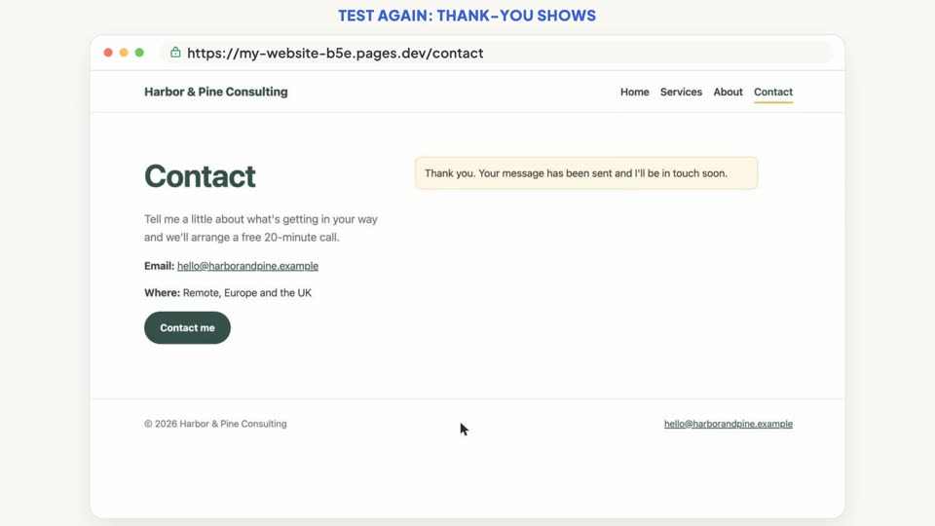Open the About nav link
The image size is (935, 526).
(729, 92)
